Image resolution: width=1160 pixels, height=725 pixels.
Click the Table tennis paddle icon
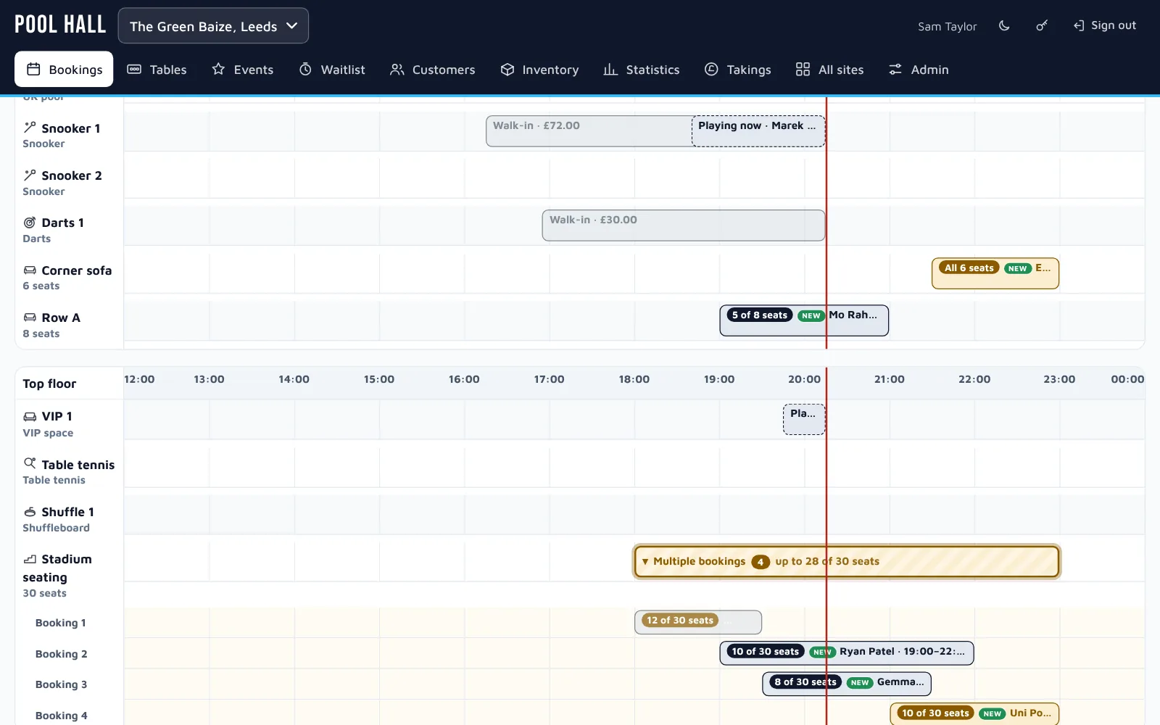click(30, 463)
